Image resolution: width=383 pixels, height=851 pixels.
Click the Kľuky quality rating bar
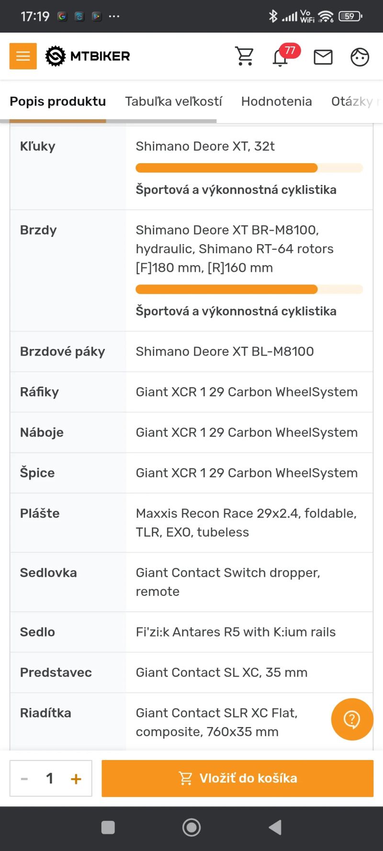coord(249,168)
